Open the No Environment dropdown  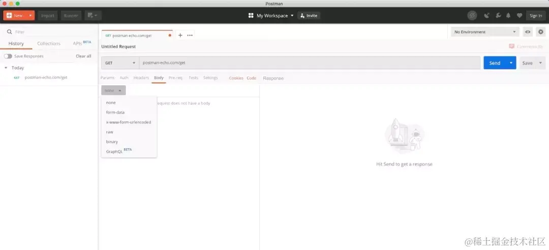485,32
